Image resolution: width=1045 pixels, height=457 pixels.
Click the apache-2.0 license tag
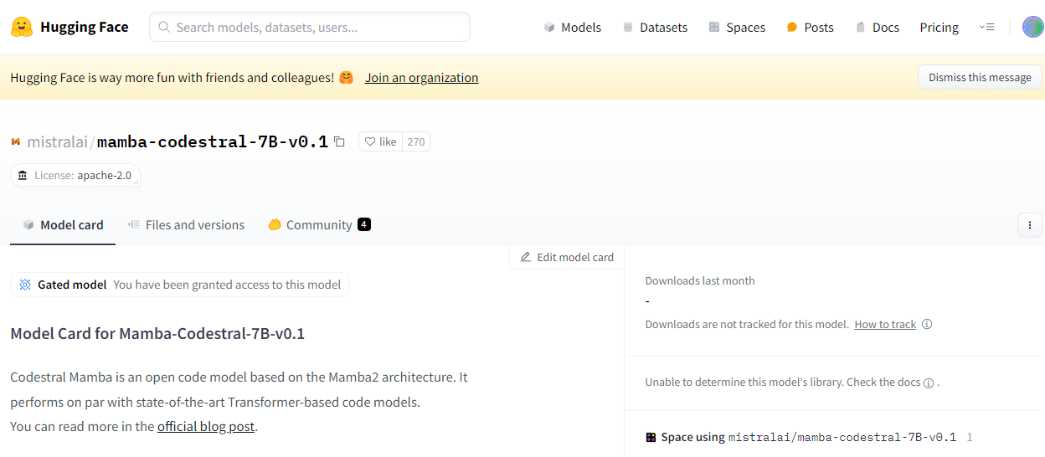pos(75,175)
